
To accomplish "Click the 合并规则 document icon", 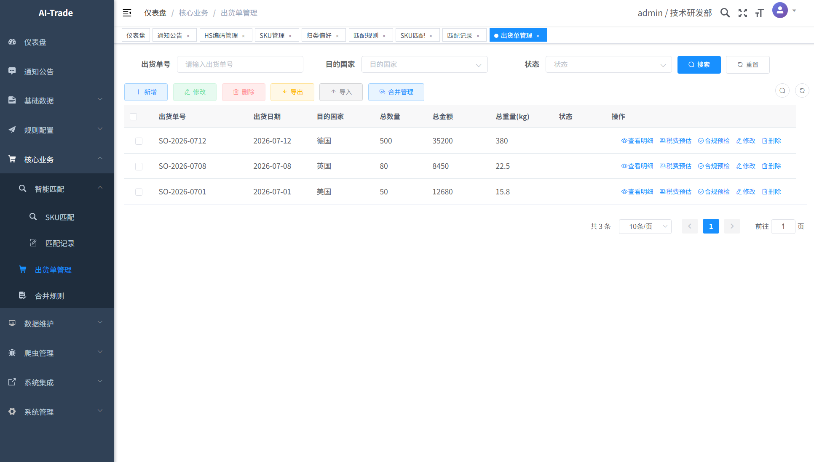I will (x=23, y=295).
